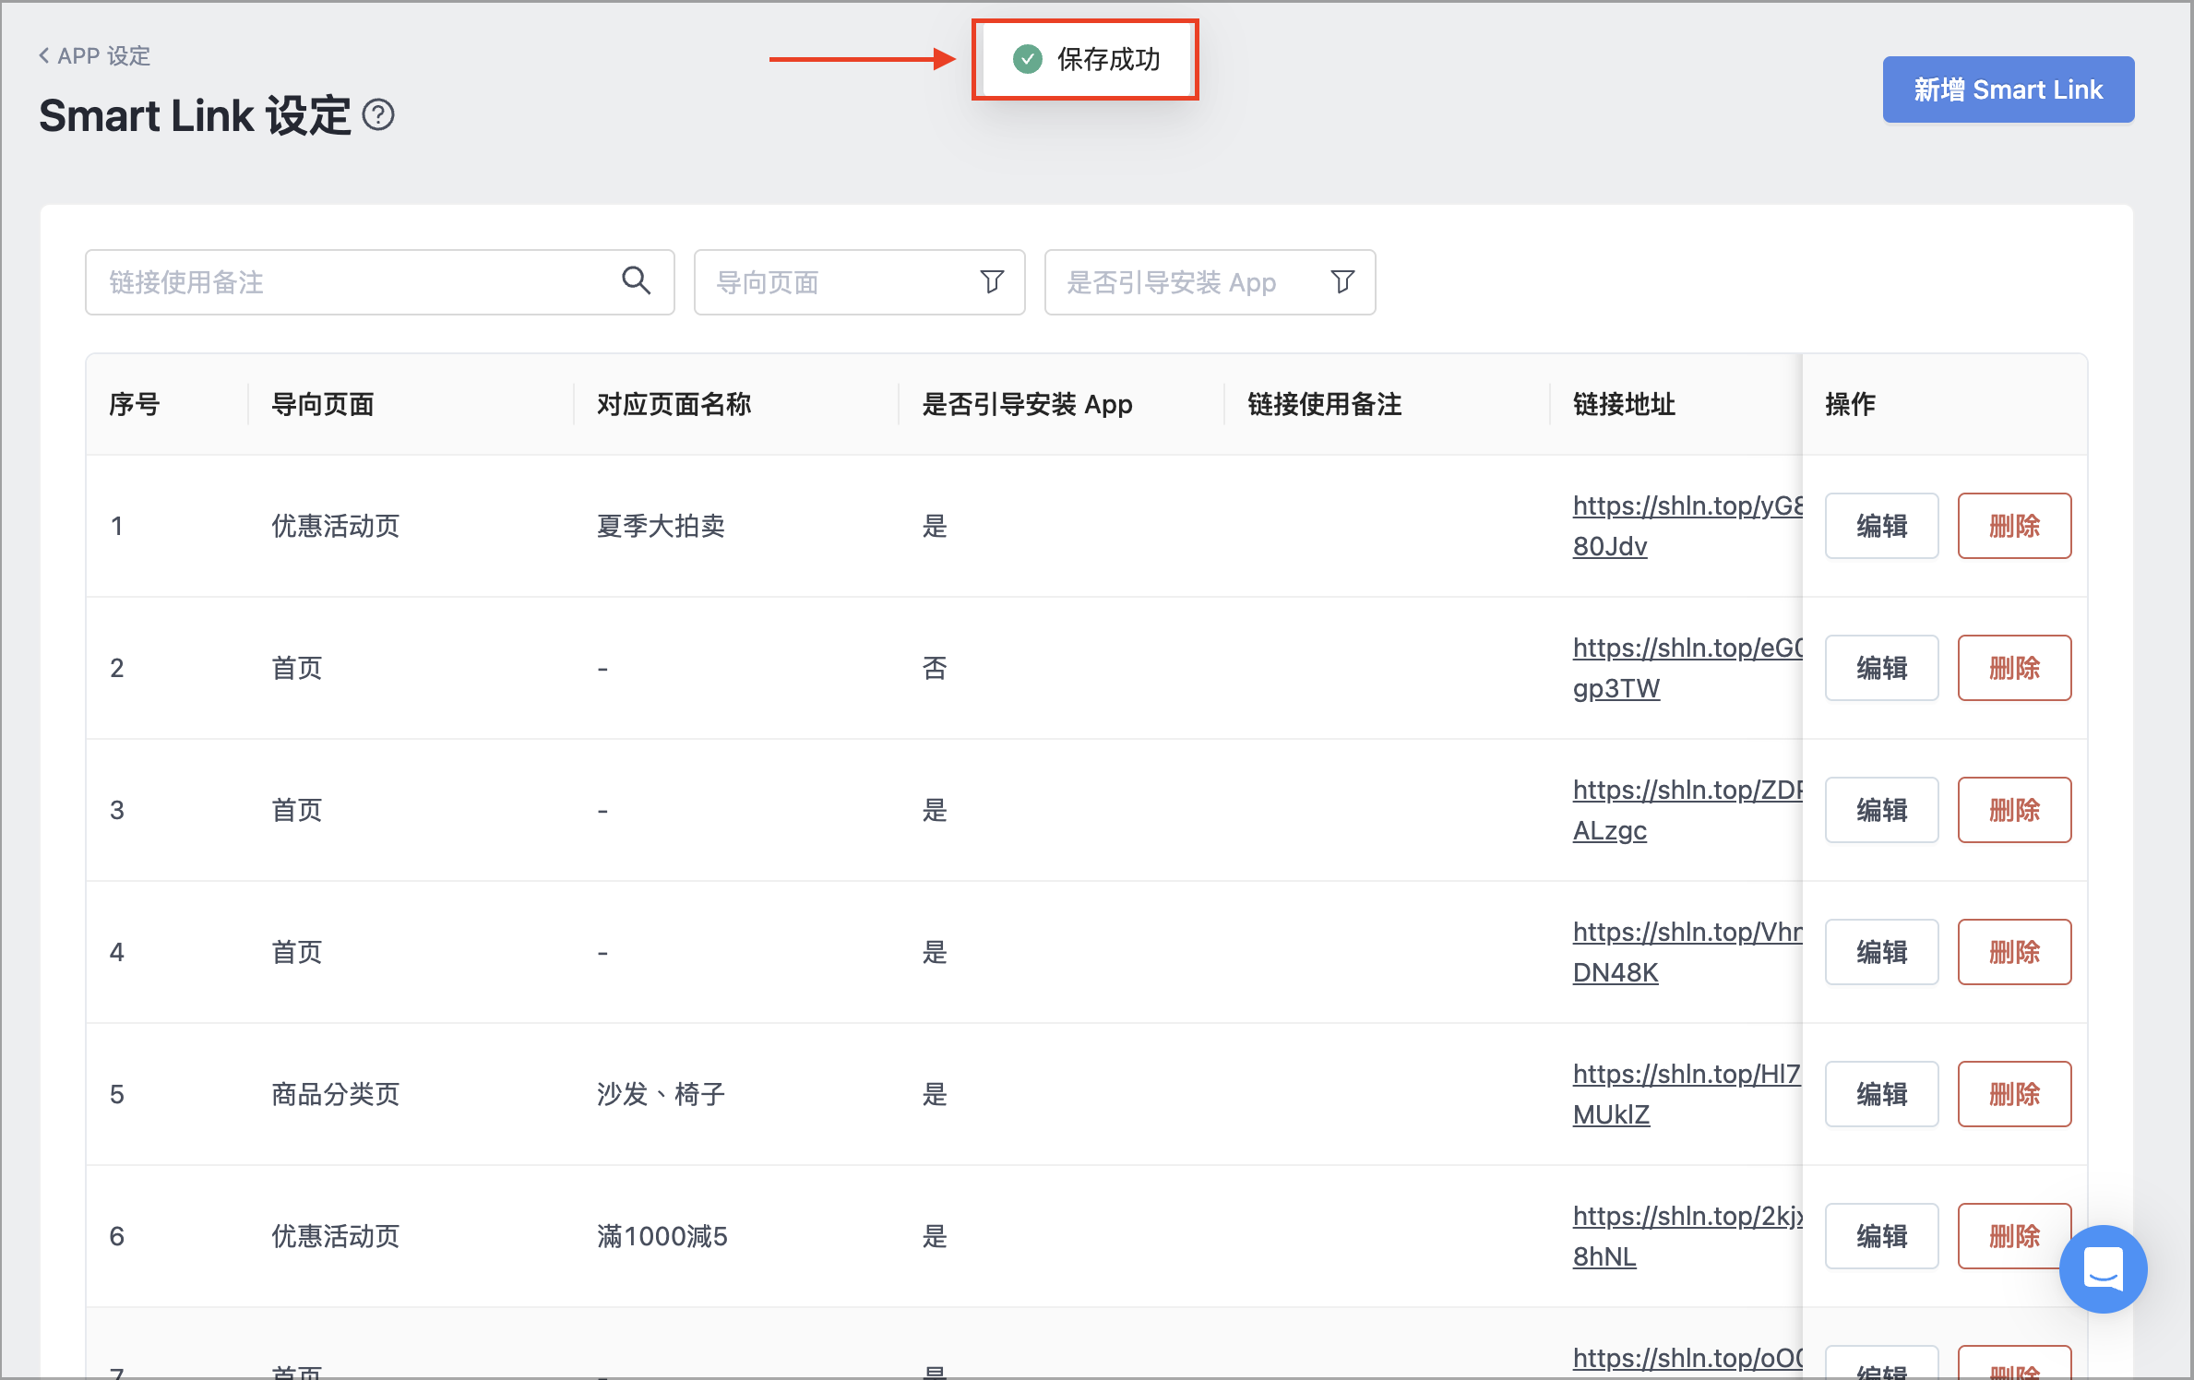The width and height of the screenshot is (2194, 1380).
Task: Edit row 1 优惠活动页 via 编辑
Action: click(x=1881, y=526)
